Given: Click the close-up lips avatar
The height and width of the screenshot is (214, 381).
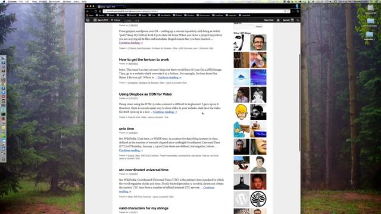Looking at the screenshot, I should click(258, 147).
